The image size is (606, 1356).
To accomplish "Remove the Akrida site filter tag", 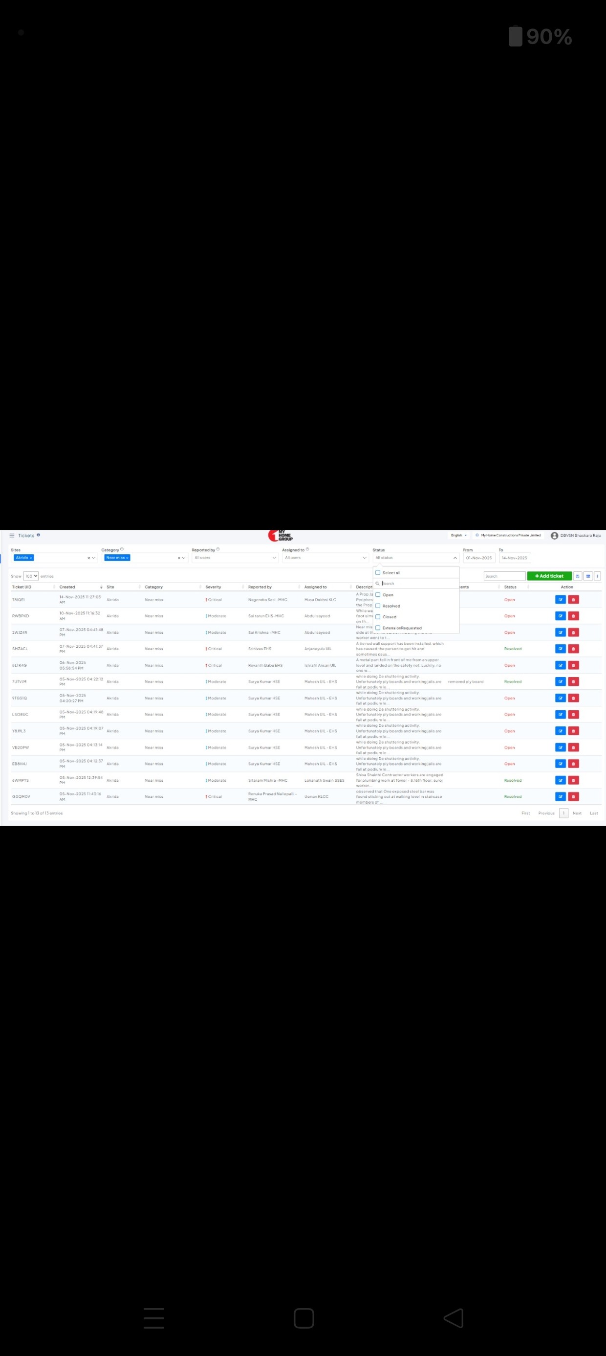I will pyautogui.click(x=31, y=558).
